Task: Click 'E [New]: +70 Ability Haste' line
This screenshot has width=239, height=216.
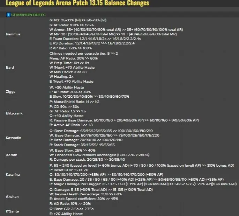Action: click(x=71, y=82)
